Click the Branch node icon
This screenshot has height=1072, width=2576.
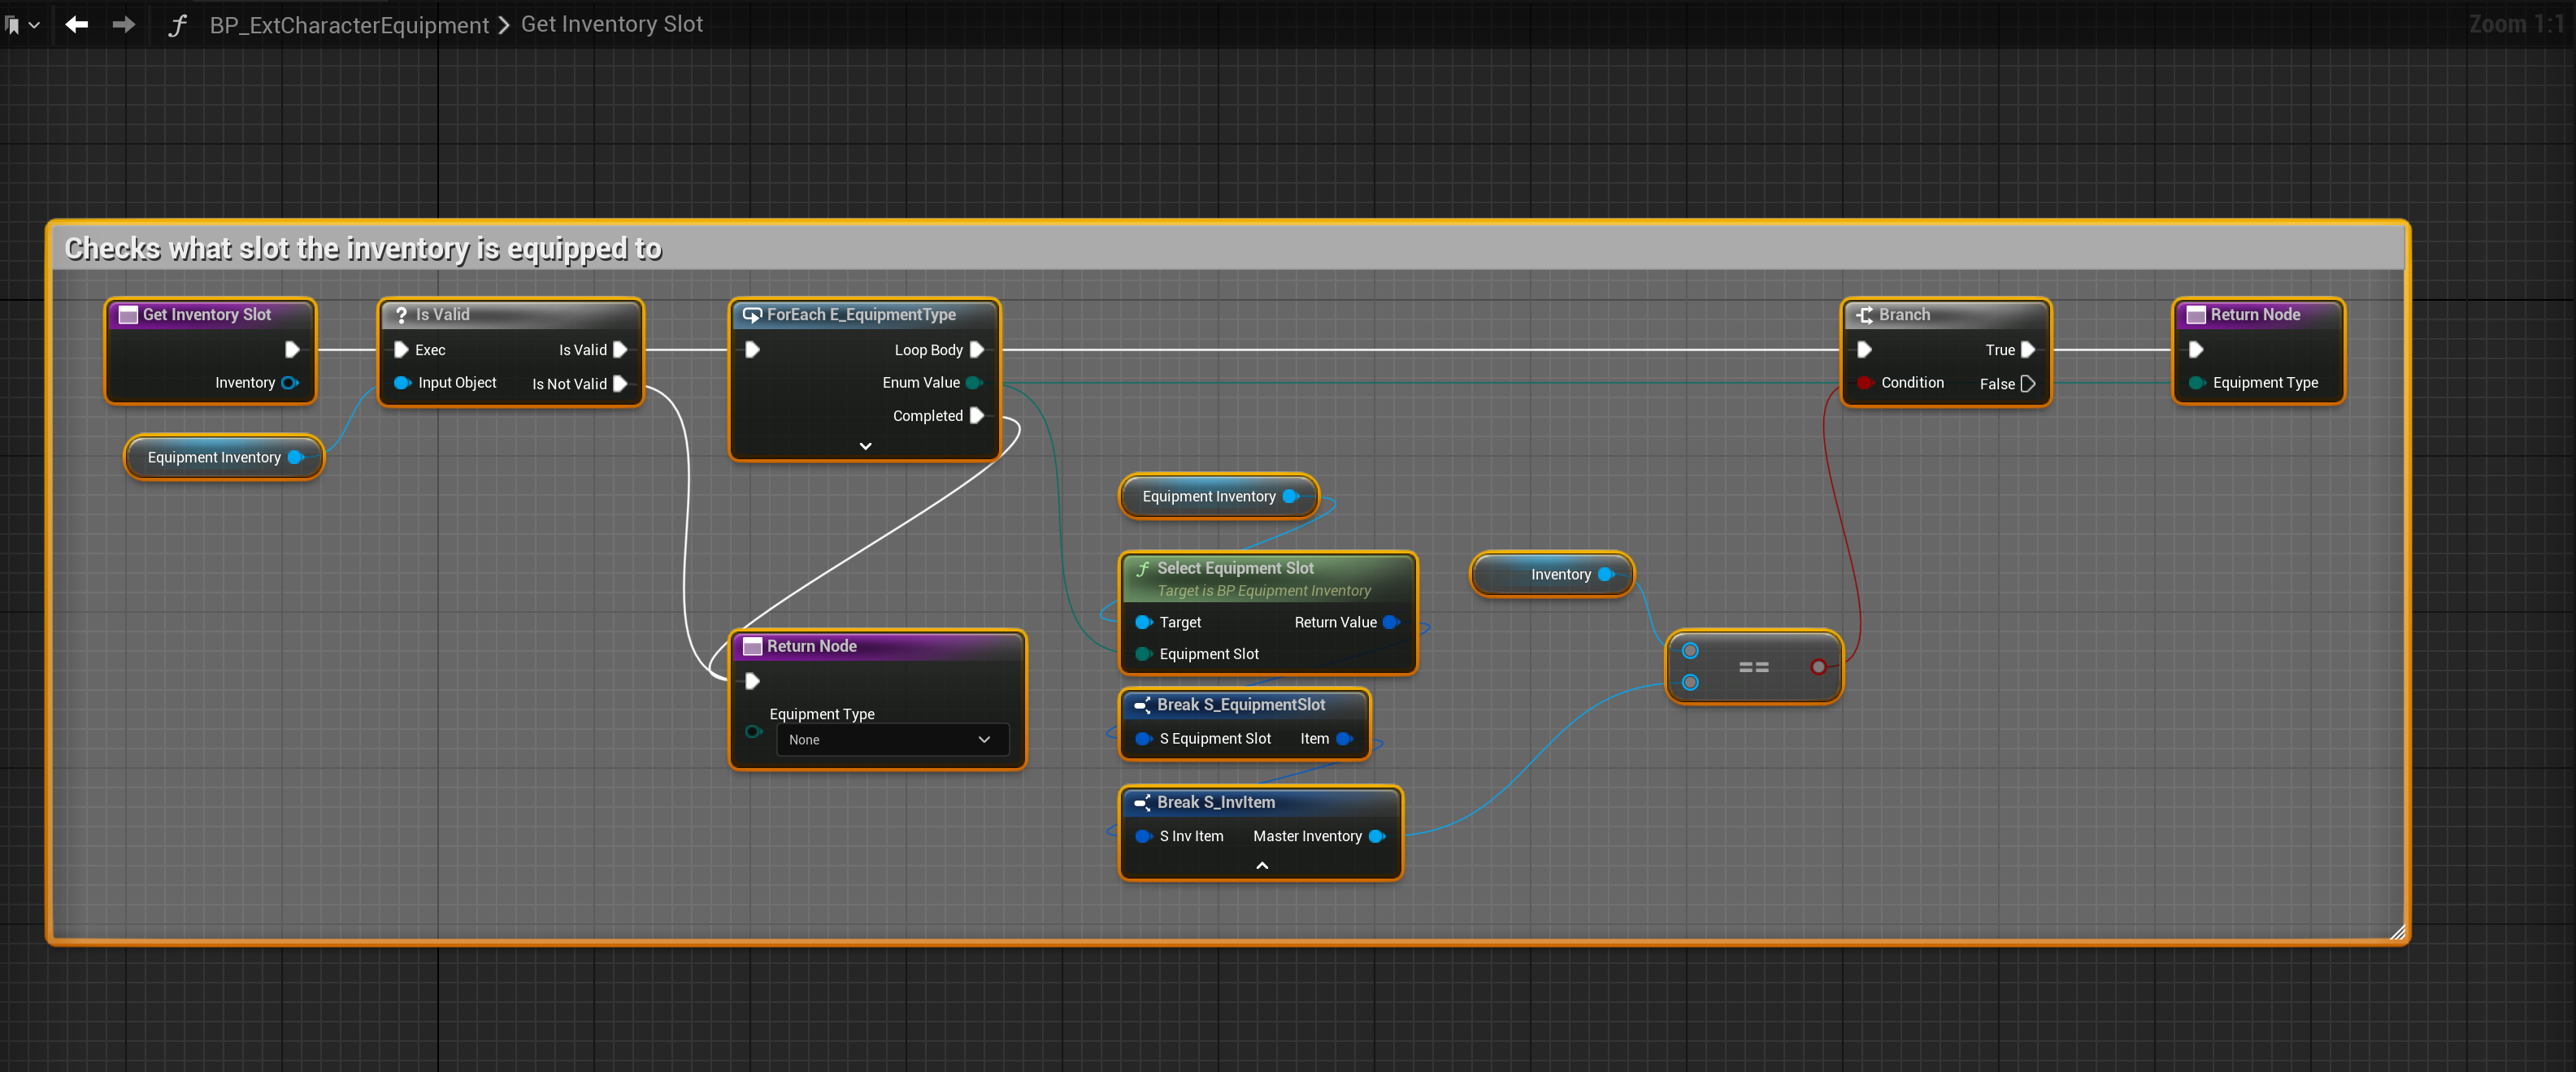click(1864, 315)
